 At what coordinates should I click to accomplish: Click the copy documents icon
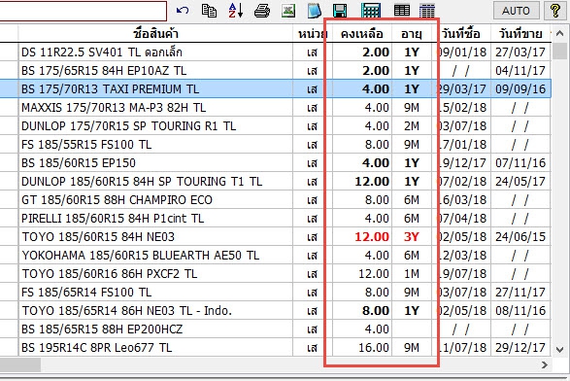[x=209, y=11]
